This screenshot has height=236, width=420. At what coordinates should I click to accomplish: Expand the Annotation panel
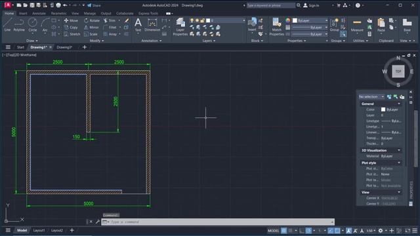(x=152, y=41)
